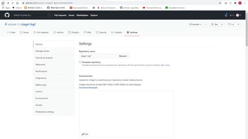Click the browser forward arrow
Screen dimensions: 248x139
pos(8,3)
